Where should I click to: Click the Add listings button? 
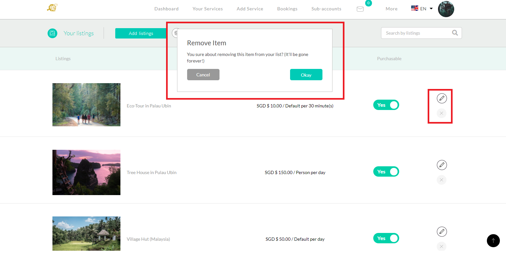pyautogui.click(x=141, y=33)
